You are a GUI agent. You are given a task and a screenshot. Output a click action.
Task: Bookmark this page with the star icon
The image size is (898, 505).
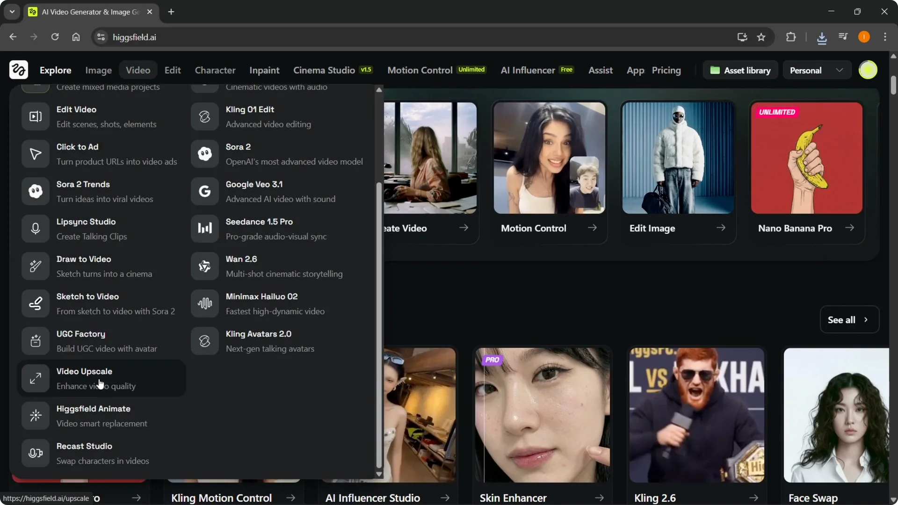coord(761,37)
